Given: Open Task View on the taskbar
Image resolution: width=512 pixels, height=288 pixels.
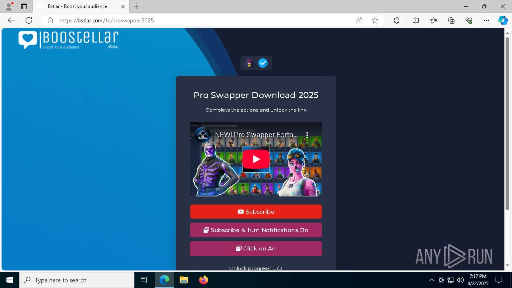Looking at the screenshot, I should tap(144, 280).
